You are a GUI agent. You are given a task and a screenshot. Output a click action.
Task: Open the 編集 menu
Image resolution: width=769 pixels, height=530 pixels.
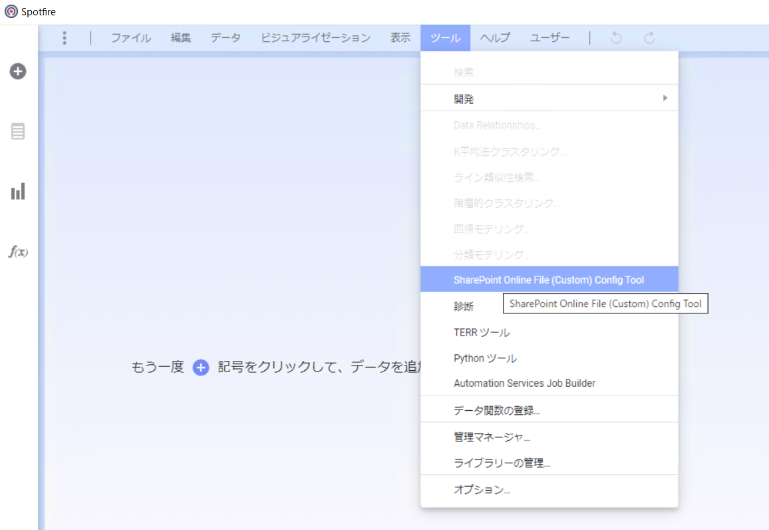[180, 38]
